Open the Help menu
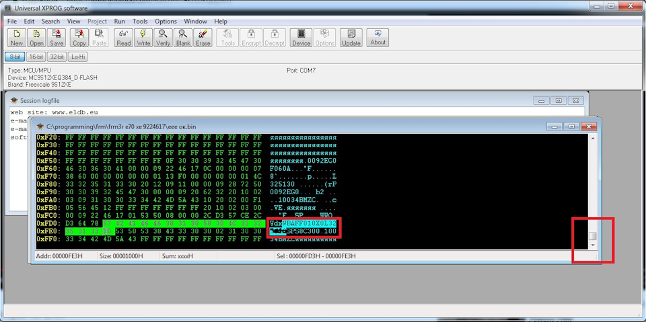Viewport: 646px width, 322px height. pyautogui.click(x=221, y=22)
